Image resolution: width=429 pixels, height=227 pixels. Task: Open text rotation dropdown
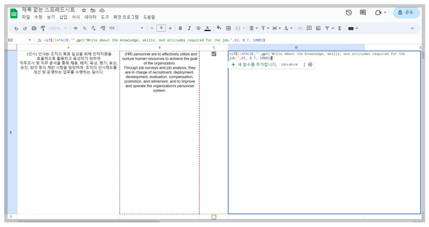pos(288,28)
